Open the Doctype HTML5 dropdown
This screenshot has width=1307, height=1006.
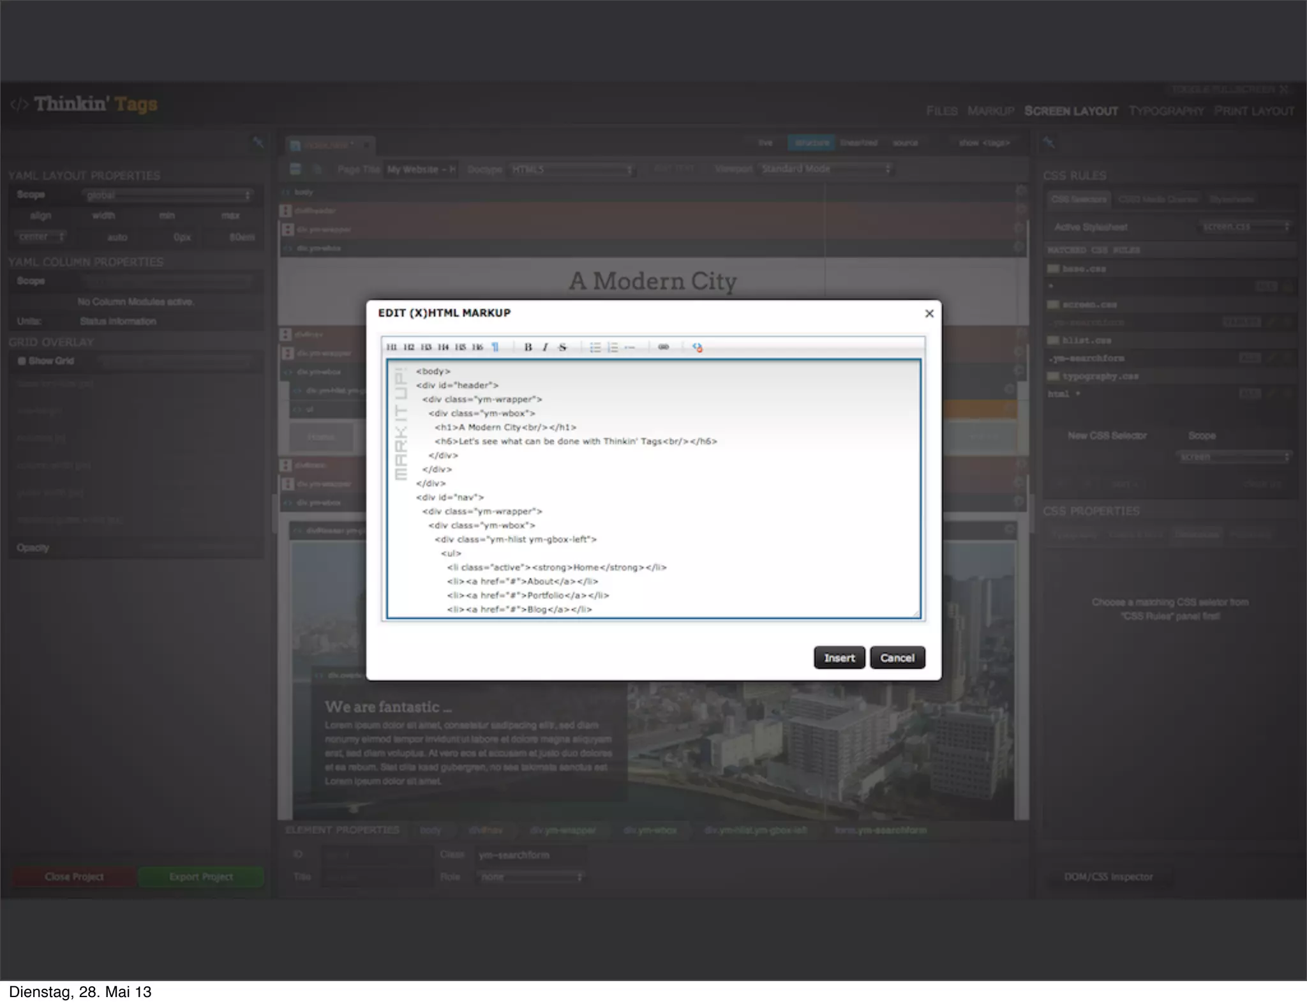tap(571, 169)
